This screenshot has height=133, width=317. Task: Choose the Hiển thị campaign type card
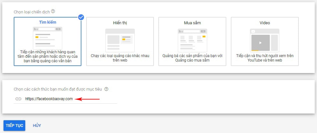(120, 41)
